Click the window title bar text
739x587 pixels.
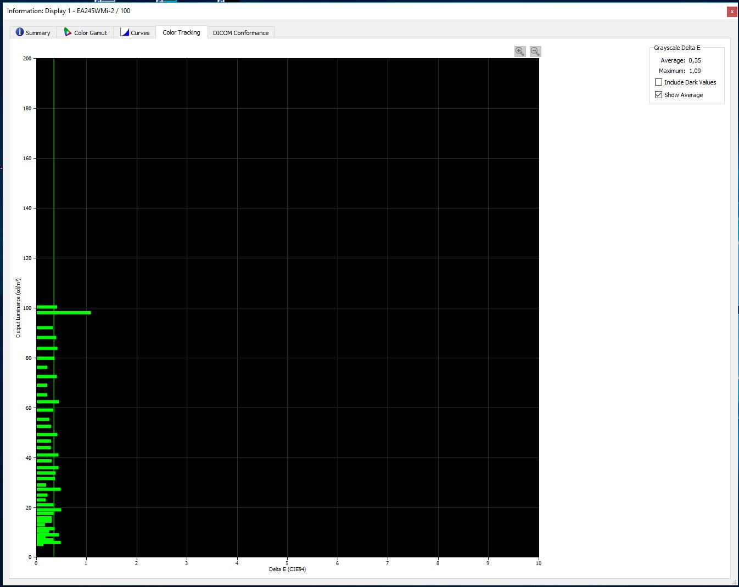(x=69, y=11)
